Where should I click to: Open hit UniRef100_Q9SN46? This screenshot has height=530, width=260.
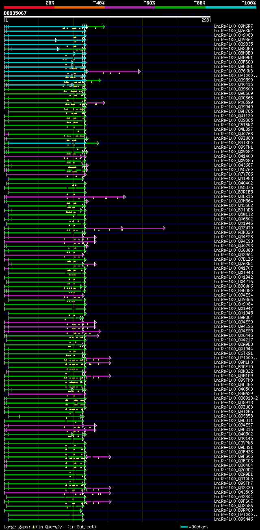tap(233, 519)
